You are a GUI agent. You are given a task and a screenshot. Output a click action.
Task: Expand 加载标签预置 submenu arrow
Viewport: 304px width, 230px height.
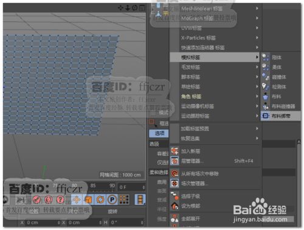click(x=257, y=128)
